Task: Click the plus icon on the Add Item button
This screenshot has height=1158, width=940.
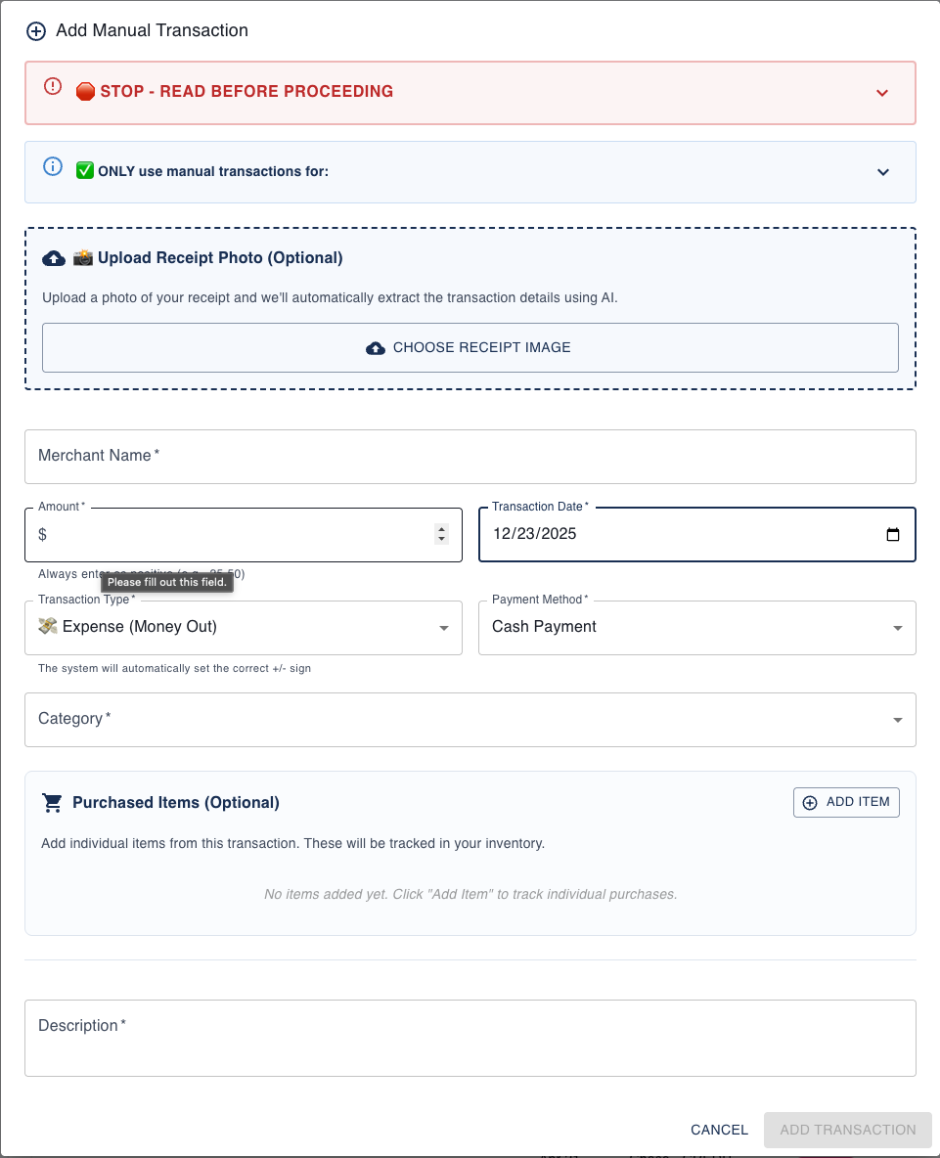Action: click(810, 802)
